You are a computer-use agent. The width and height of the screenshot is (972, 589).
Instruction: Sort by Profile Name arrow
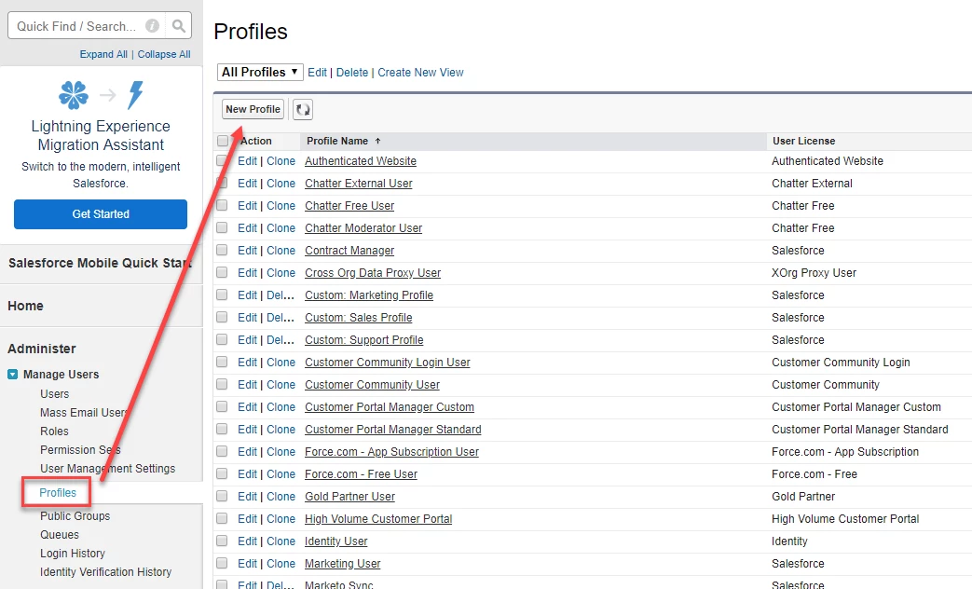point(377,142)
